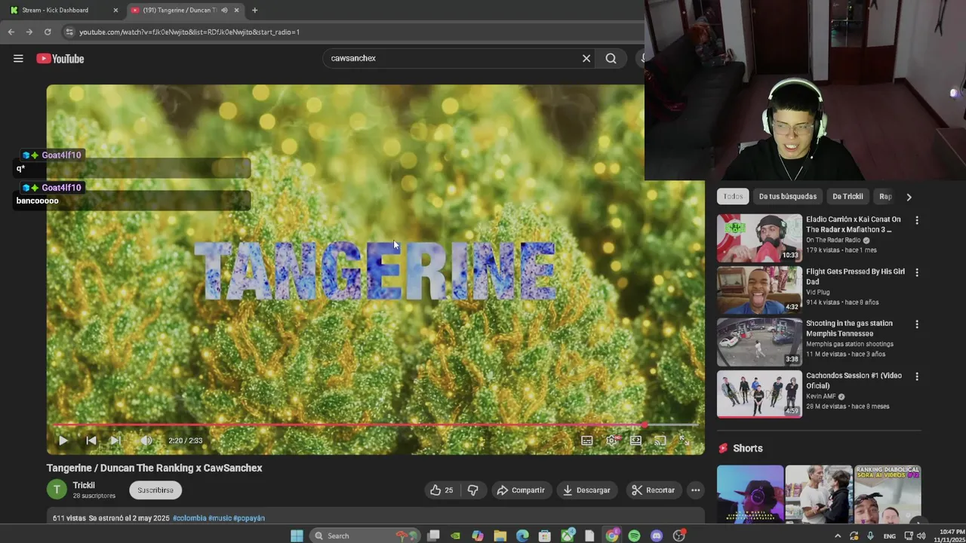The height and width of the screenshot is (543, 966).
Task: Click the browser address bar URL
Action: click(x=189, y=32)
